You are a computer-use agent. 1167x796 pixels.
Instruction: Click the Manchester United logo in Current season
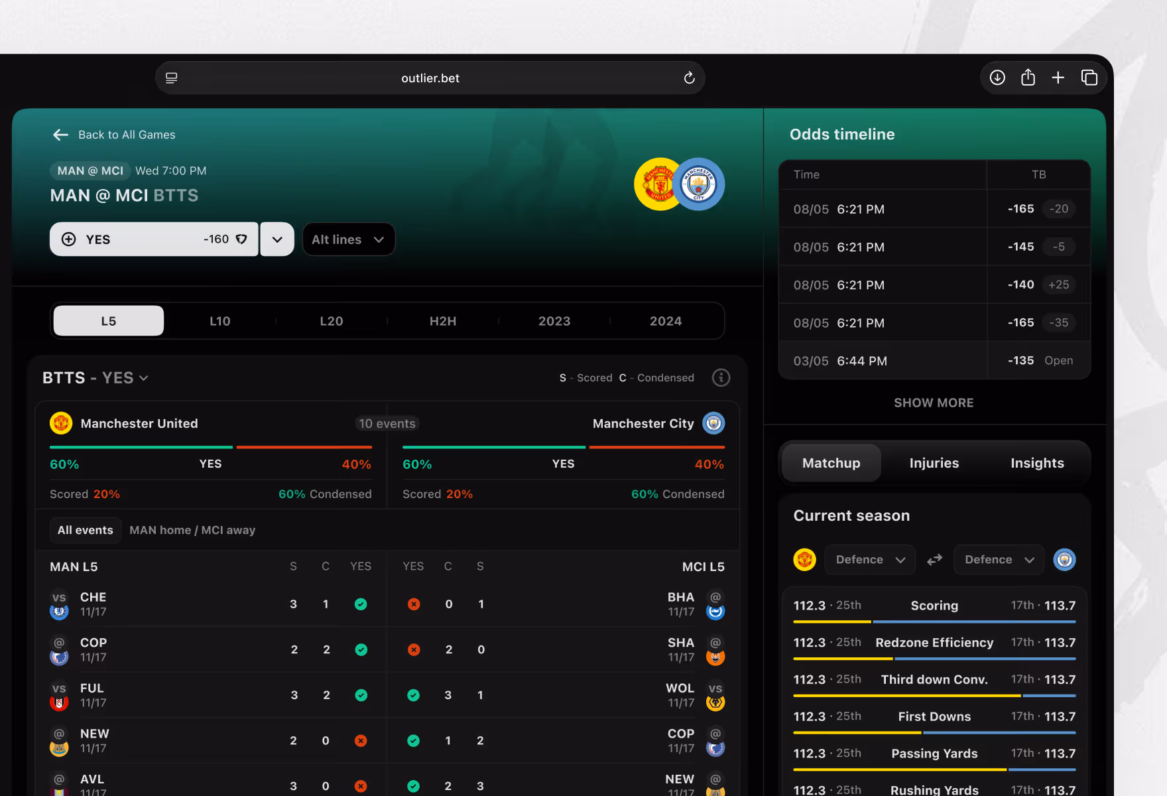tap(805, 560)
